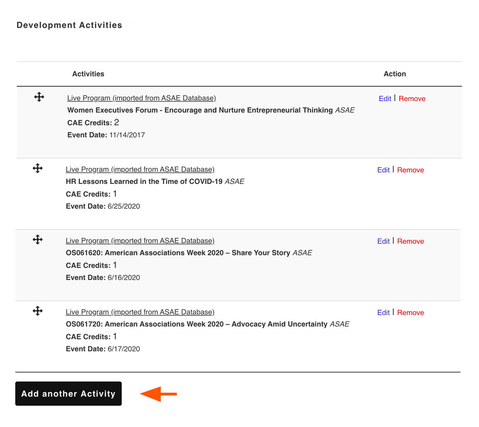Open Live Program link above HR Lessons Learned
This screenshot has height=427, width=479.
[140, 169]
